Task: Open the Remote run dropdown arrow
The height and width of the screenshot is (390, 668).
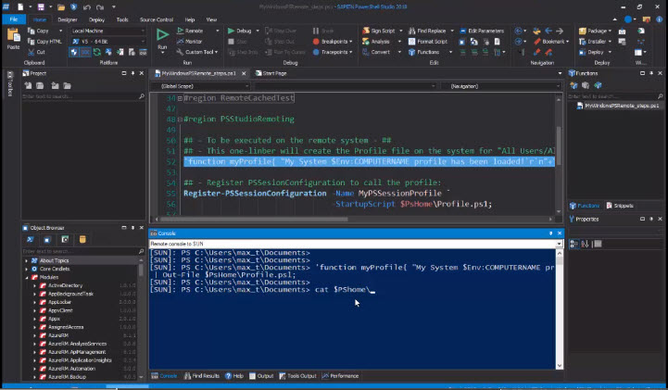Action: pyautogui.click(x=218, y=31)
